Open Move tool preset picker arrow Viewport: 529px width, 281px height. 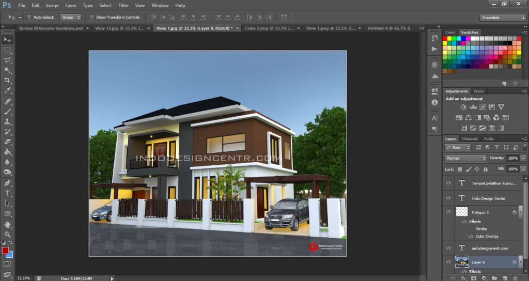pos(20,18)
